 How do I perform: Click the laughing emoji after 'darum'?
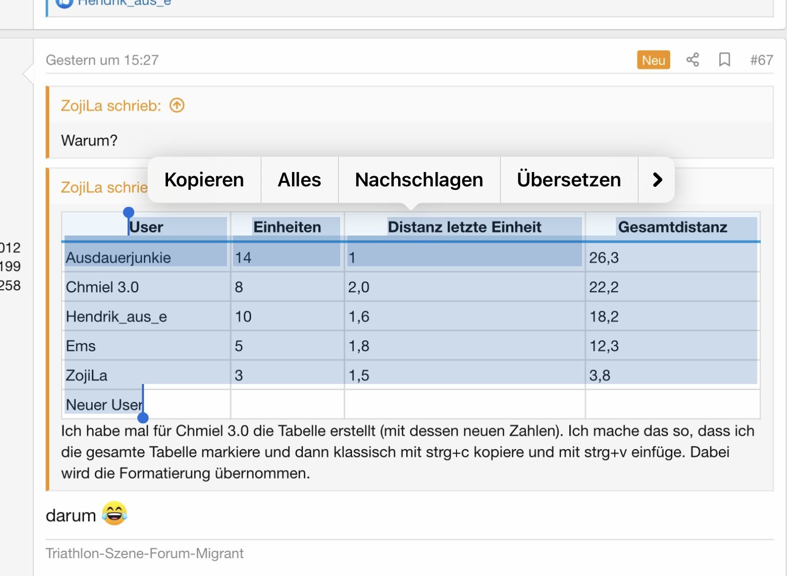point(114,514)
